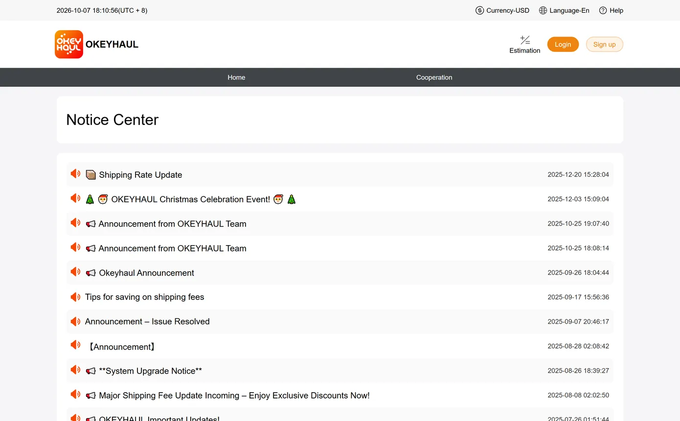Screen dimensions: 680x421
Task: Click speaker icon beside Christmas Celebration Event
Action: (x=75, y=198)
